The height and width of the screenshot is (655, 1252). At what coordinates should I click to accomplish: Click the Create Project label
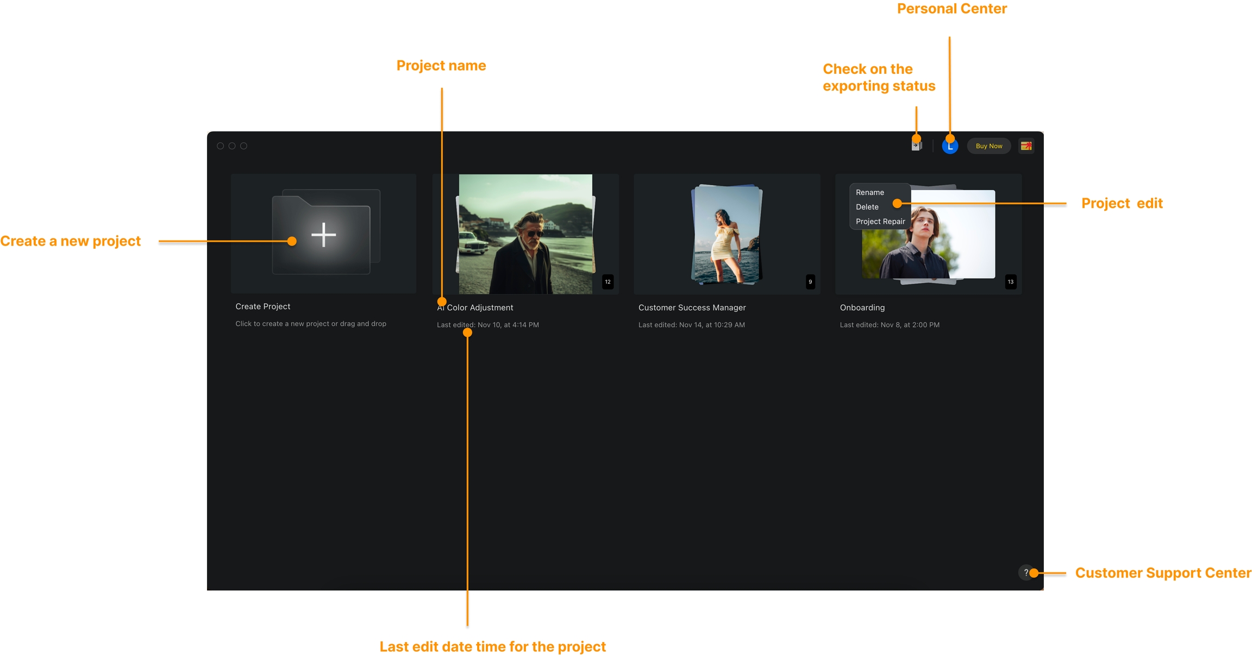pyautogui.click(x=262, y=306)
